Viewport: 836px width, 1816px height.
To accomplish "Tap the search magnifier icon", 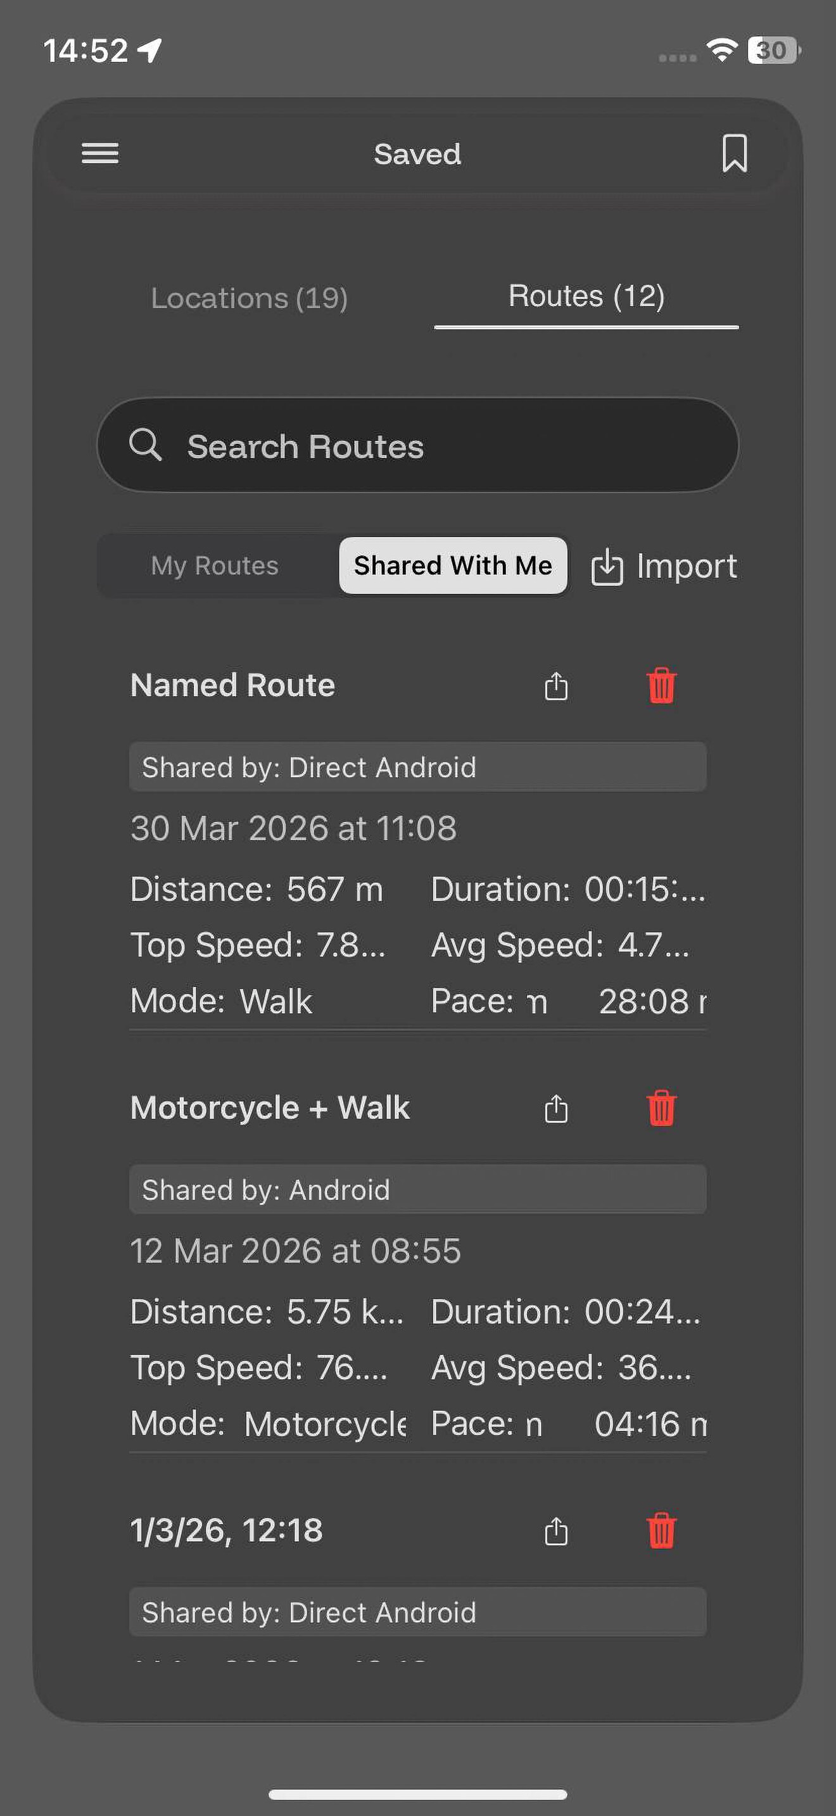I will pyautogui.click(x=146, y=445).
